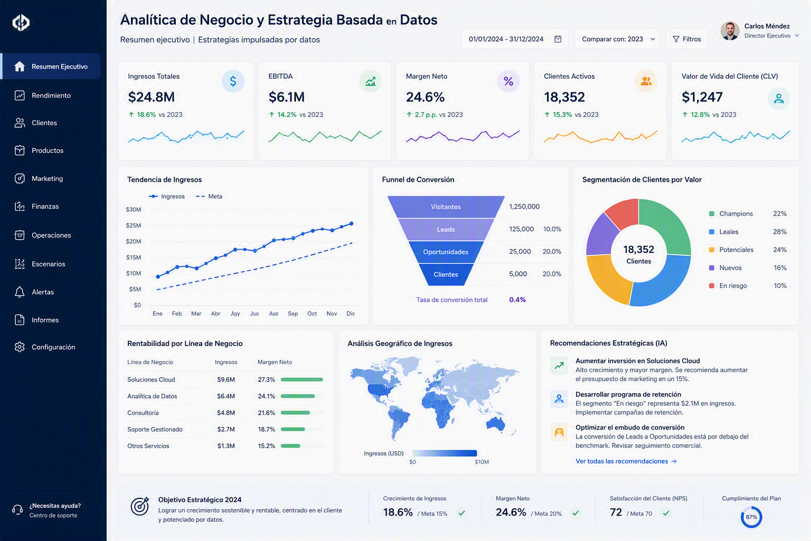This screenshot has width=811, height=541.
Task: Toggle the Ingresos series in chart legend
Action: [x=167, y=197]
